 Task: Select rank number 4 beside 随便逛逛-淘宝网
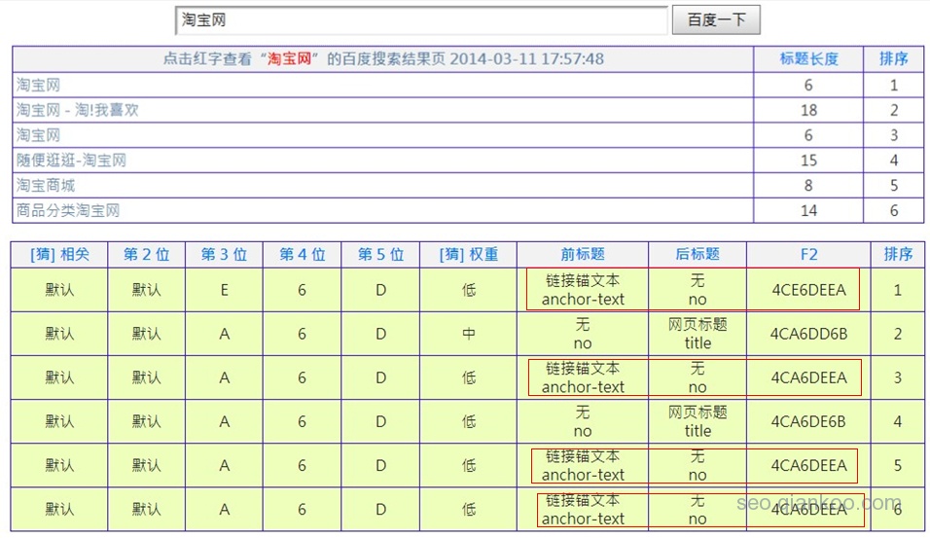[x=894, y=161]
